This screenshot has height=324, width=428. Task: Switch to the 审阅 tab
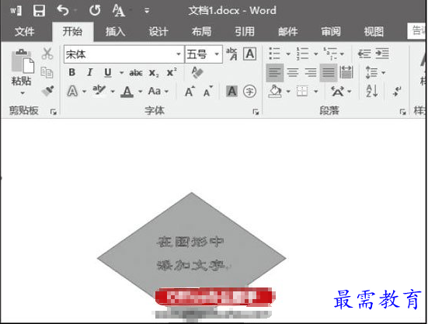(x=331, y=31)
